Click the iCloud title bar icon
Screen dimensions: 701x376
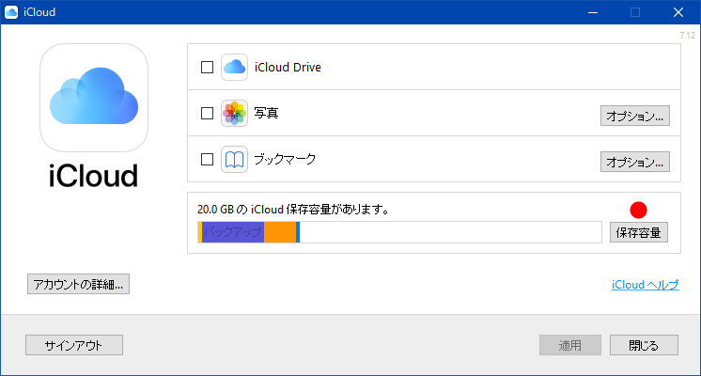click(x=11, y=12)
